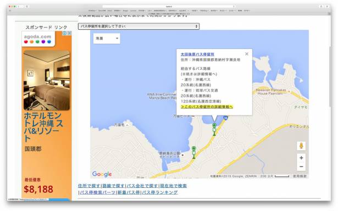The height and width of the screenshot is (211, 338).
Task: Click the Google logo on map
Action: pyautogui.click(x=102, y=174)
